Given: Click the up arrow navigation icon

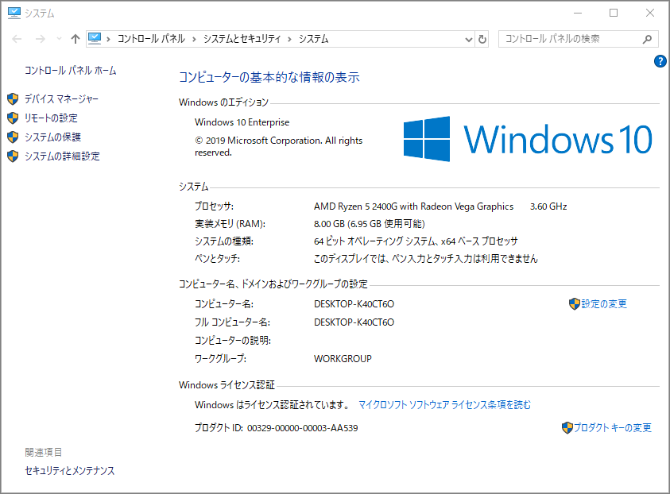Looking at the screenshot, I should tap(76, 38).
